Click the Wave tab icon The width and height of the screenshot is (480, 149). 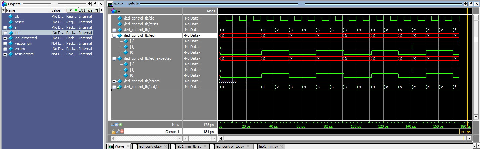tap(111, 146)
